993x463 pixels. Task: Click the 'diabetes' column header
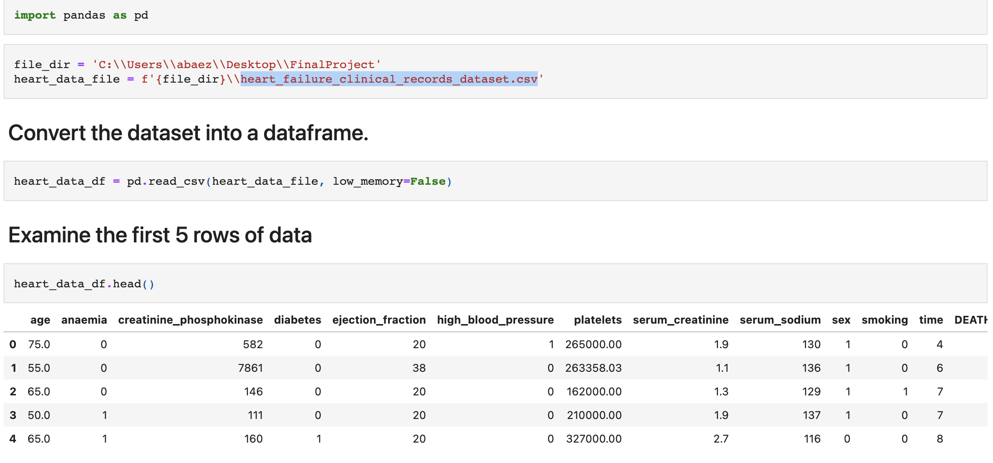coord(298,320)
